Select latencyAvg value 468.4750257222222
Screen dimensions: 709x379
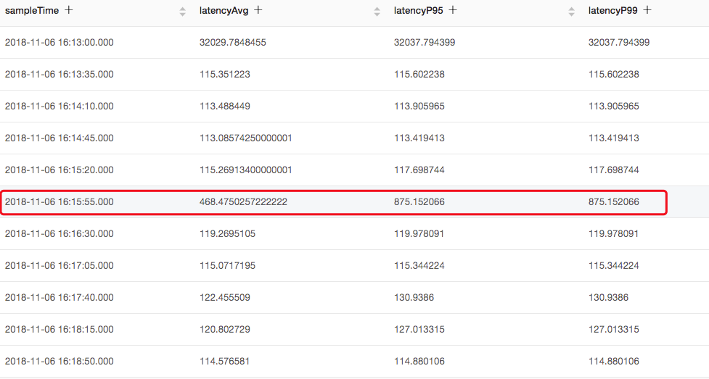click(243, 202)
